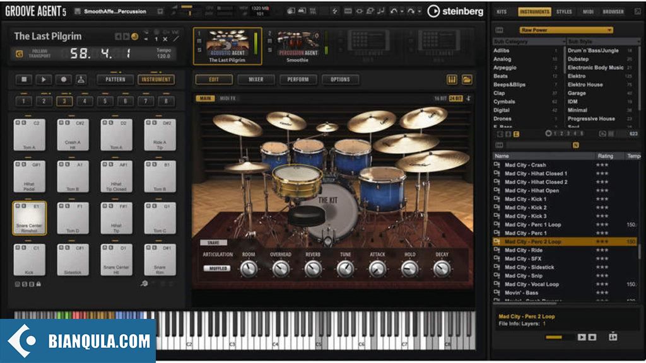This screenshot has height=363, width=646.
Task: Click previous kit arrow beside The Last Pilgrim
Action: [x=118, y=37]
